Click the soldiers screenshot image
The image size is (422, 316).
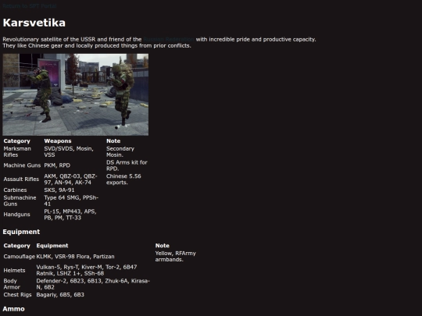point(76,94)
